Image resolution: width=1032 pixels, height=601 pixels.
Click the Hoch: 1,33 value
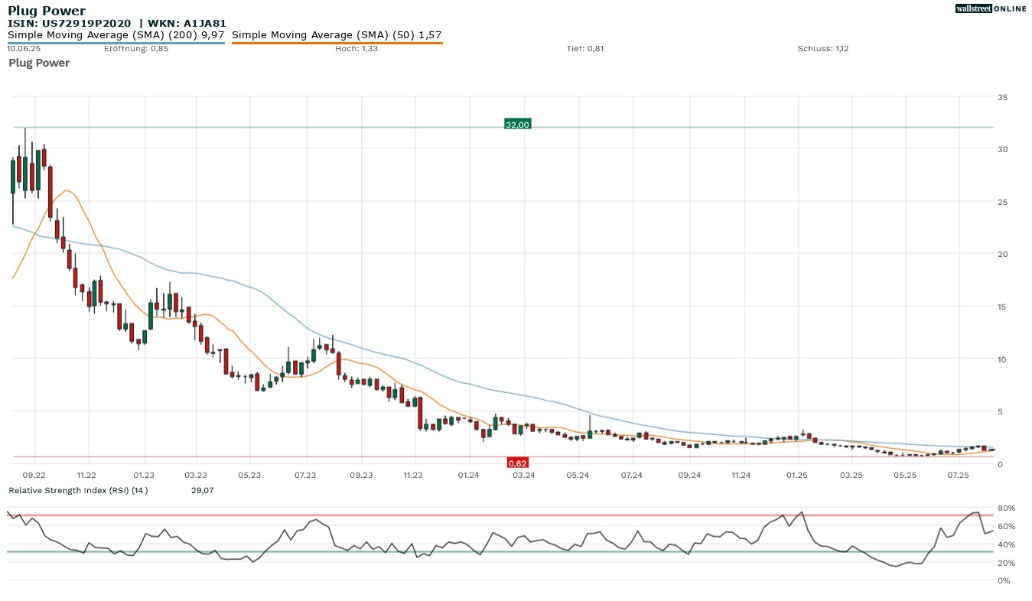[356, 49]
